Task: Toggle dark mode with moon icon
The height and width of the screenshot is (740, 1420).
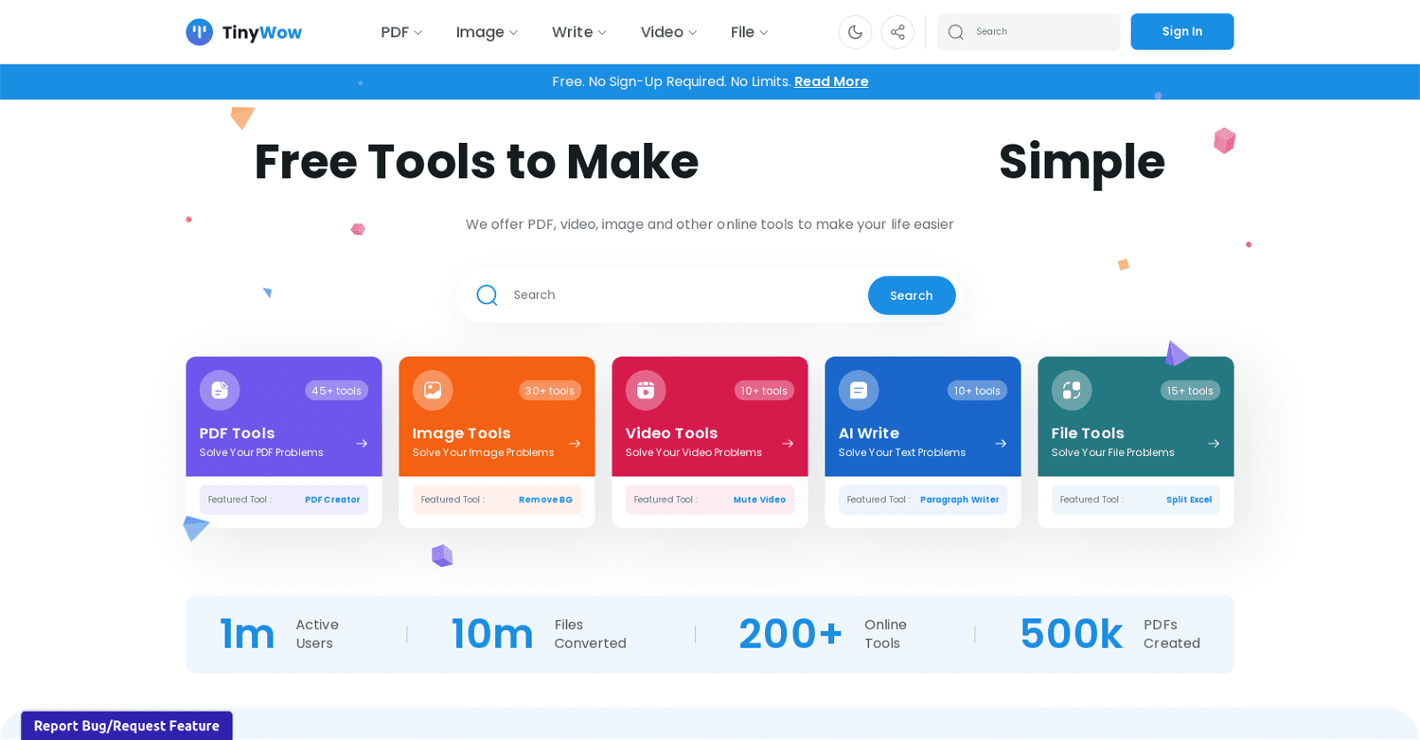Action: click(855, 32)
